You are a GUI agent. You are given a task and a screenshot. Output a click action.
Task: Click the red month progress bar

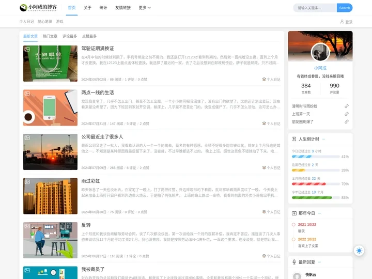pos(316,184)
